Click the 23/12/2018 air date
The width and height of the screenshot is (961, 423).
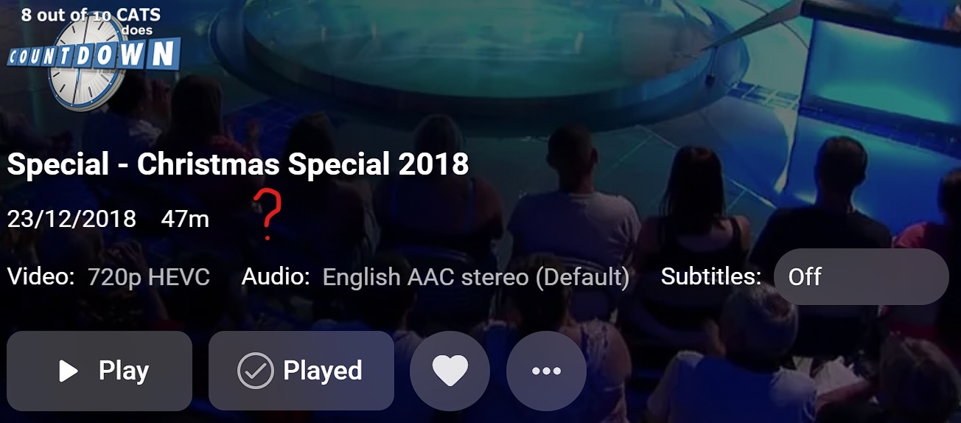click(71, 219)
